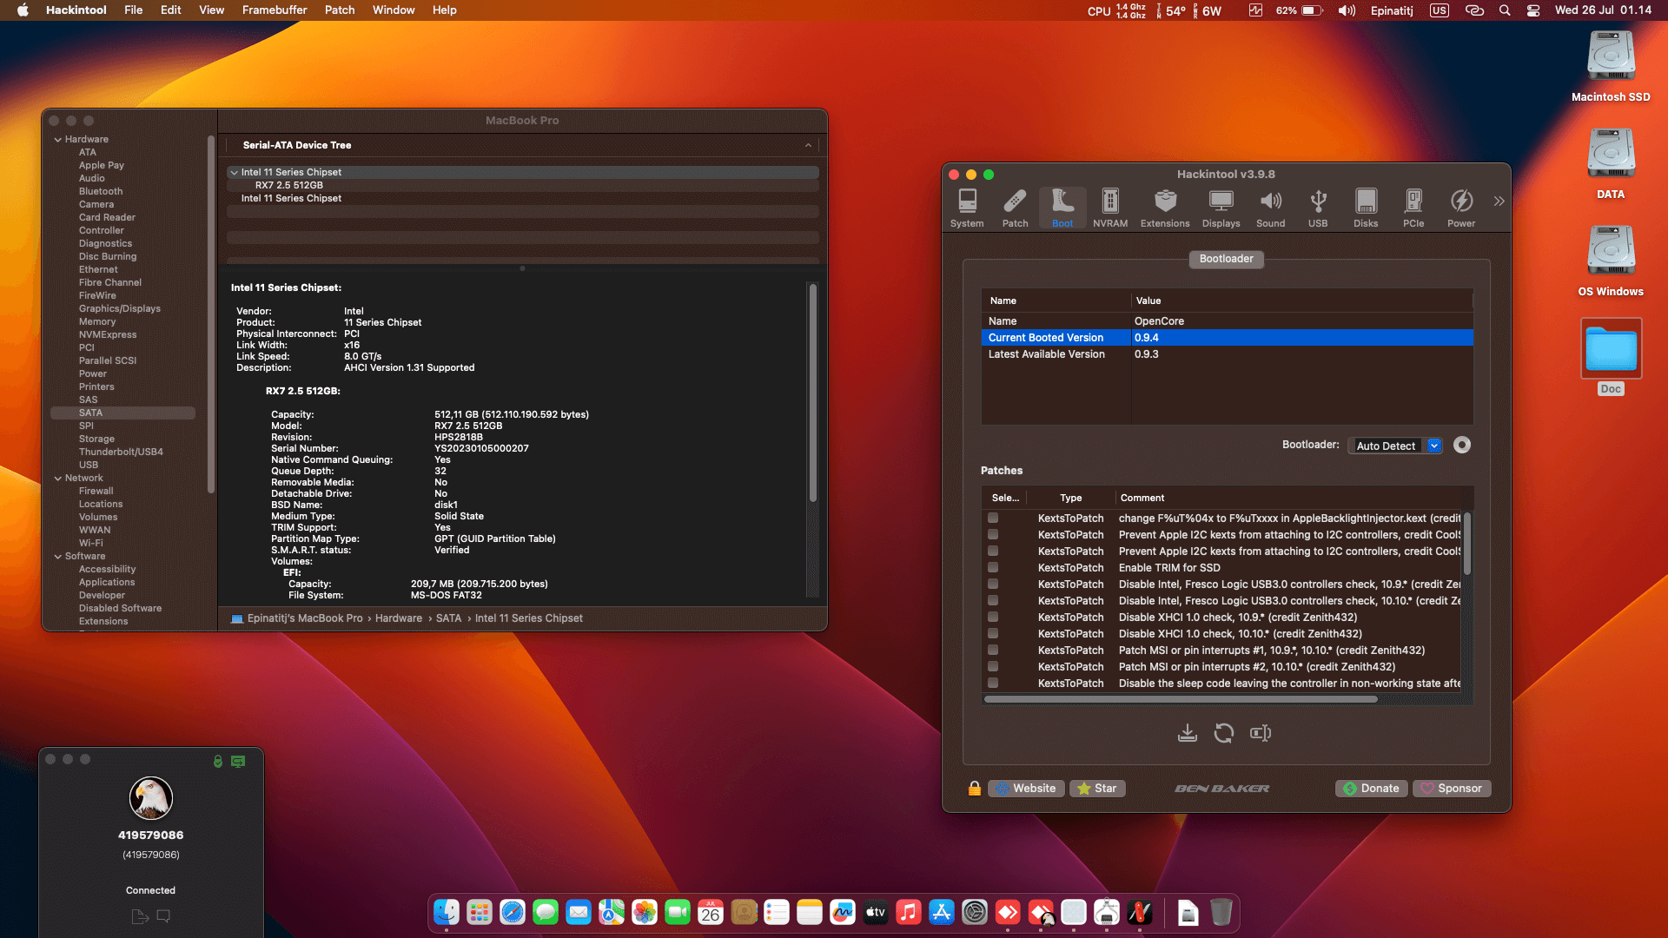
Task: Select the Bootloader tab in the Boot panel
Action: pyautogui.click(x=1226, y=259)
